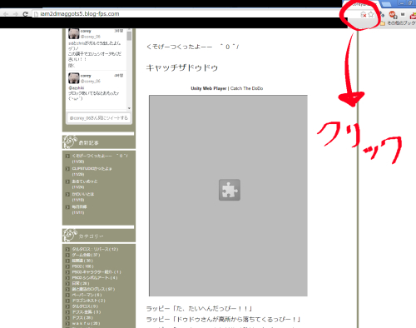
Task: Bookmark this page with the star icon
Action: (x=371, y=14)
